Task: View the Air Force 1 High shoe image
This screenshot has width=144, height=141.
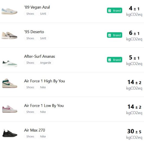Action: tap(9, 83)
